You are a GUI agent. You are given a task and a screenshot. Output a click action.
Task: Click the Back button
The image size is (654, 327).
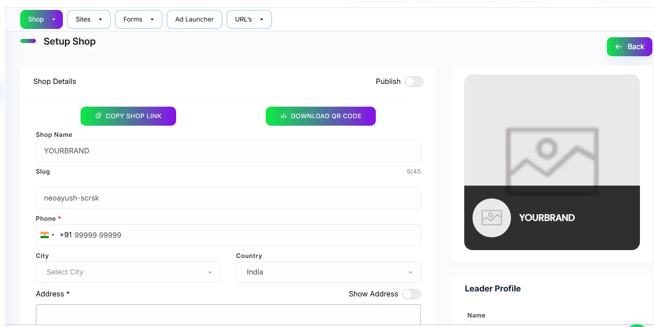(629, 47)
